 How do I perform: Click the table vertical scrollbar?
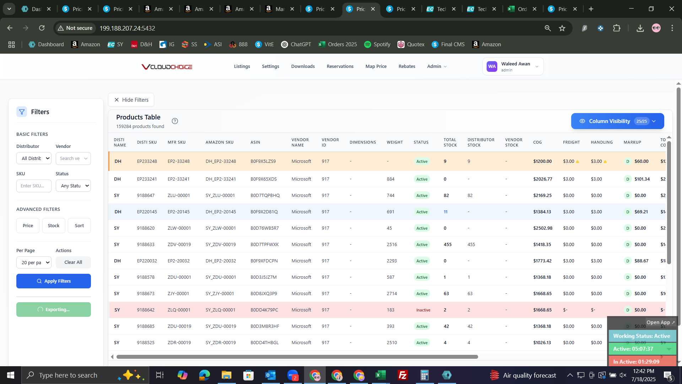(x=669, y=203)
